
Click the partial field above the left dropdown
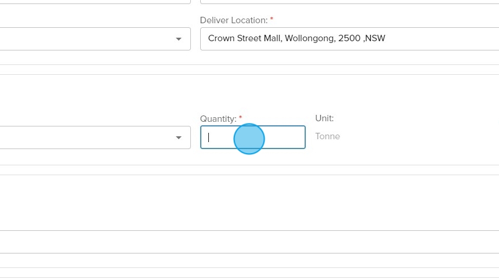87,2
